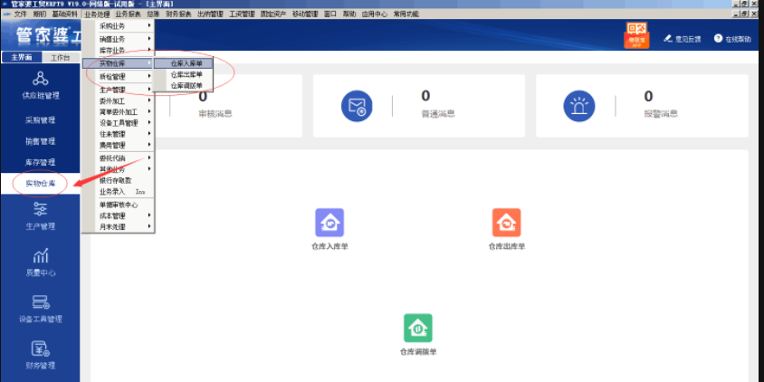Click the 报警消息 alarm light icon
The height and width of the screenshot is (382, 764).
click(579, 107)
